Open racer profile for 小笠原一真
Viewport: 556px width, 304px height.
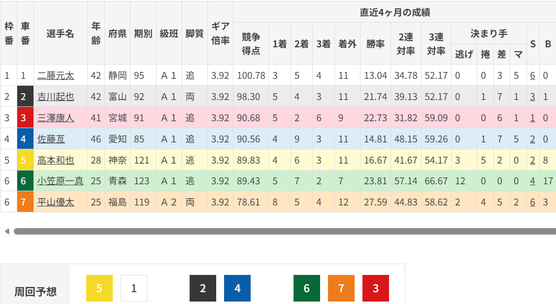60,181
